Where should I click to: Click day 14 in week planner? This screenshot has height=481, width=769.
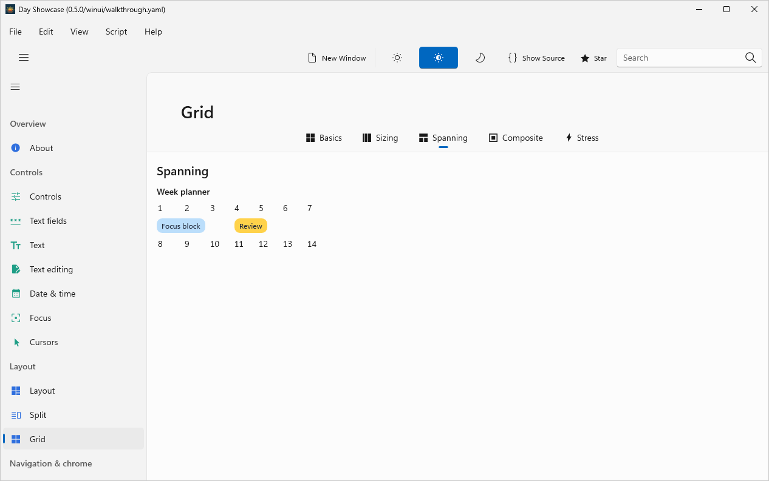(312, 244)
